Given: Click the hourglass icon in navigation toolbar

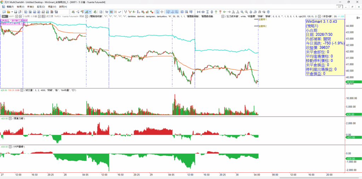Looking at the screenshot, I should pyautogui.click(x=207, y=12).
